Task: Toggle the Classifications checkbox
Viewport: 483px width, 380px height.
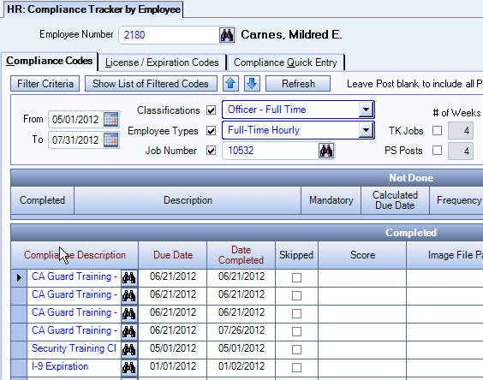Action: [211, 110]
